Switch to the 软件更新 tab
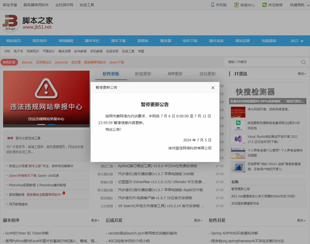Viewport: 310px width, 244px height. pos(111,74)
